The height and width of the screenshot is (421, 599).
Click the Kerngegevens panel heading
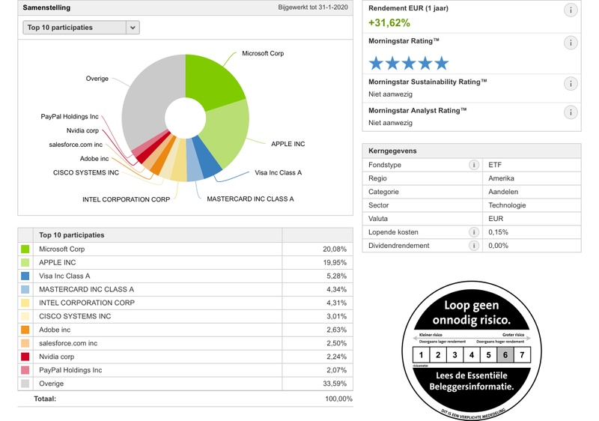pyautogui.click(x=392, y=151)
